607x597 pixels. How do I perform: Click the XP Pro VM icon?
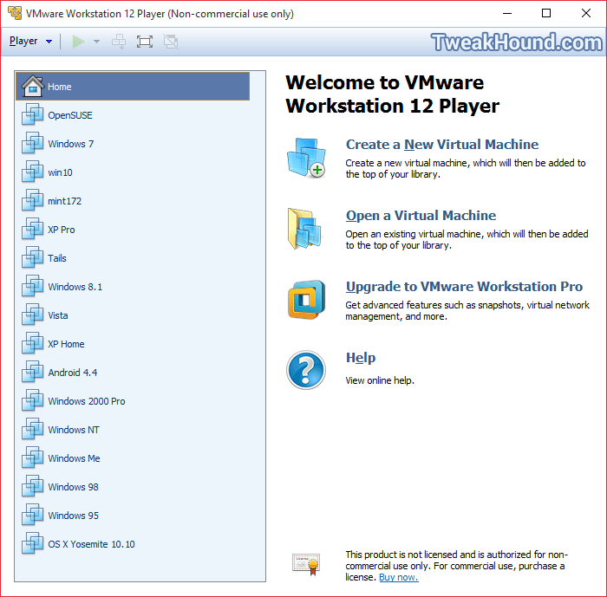tap(33, 230)
